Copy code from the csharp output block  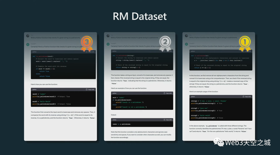coord(168,120)
